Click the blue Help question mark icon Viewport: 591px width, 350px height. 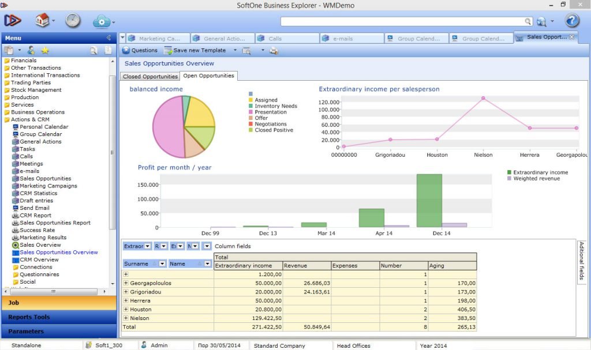point(572,20)
